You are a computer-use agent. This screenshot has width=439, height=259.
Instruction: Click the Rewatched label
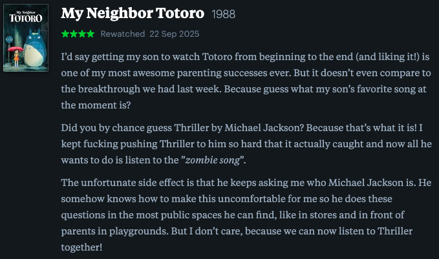point(122,34)
